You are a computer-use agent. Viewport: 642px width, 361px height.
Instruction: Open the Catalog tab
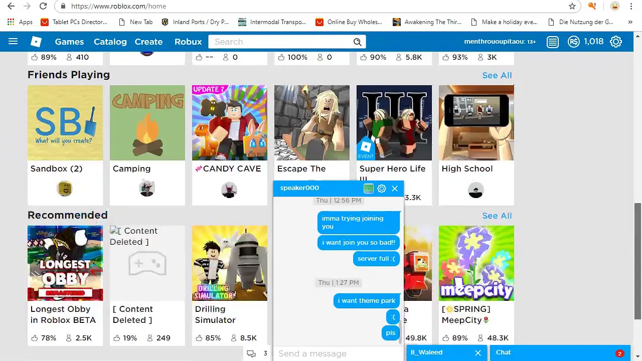[110, 42]
